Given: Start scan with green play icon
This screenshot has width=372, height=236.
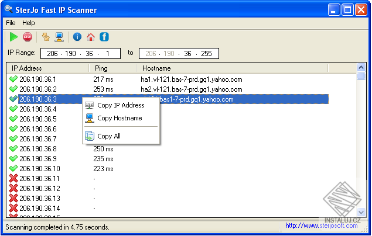Looking at the screenshot, I should tap(13, 37).
